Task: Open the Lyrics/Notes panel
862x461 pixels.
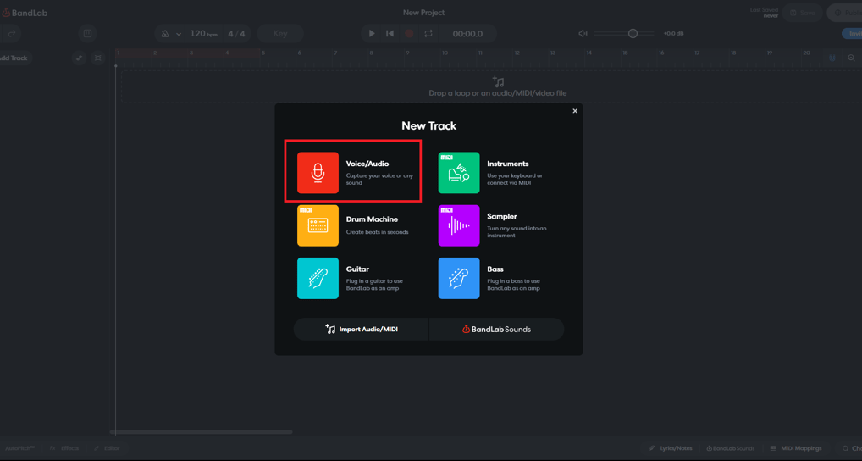Action: click(x=671, y=448)
